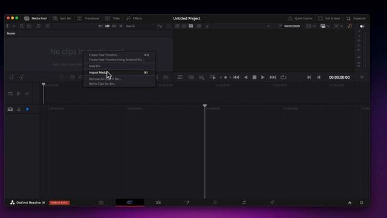Viewport: 387px width, 218px height.
Task: Switch to the Fusion page
Action: (x=187, y=202)
